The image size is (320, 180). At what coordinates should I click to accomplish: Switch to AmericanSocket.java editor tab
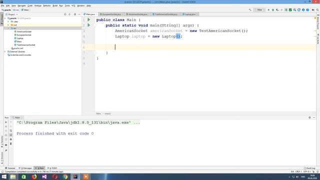pos(138,14)
